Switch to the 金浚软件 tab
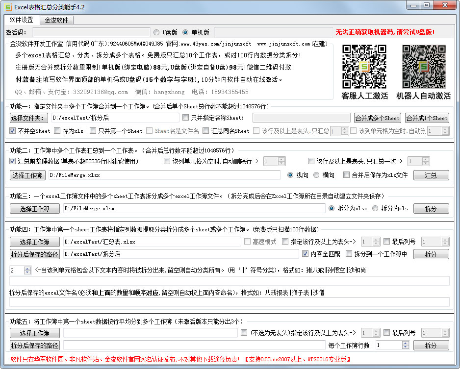The width and height of the screenshot is (460, 369). pyautogui.click(x=56, y=20)
